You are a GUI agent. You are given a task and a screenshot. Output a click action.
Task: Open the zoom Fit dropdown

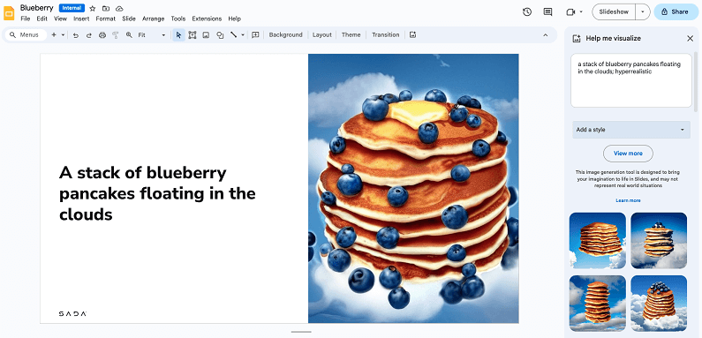point(152,35)
